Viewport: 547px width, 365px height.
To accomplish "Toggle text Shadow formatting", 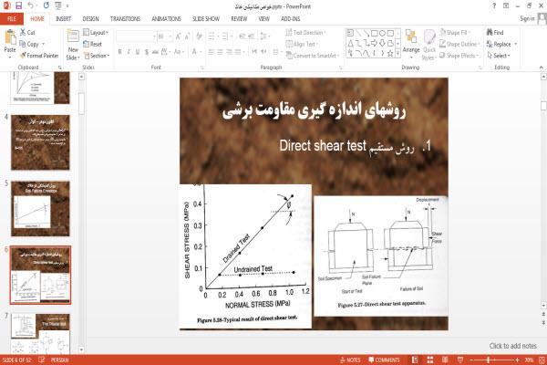I will click(x=147, y=52).
